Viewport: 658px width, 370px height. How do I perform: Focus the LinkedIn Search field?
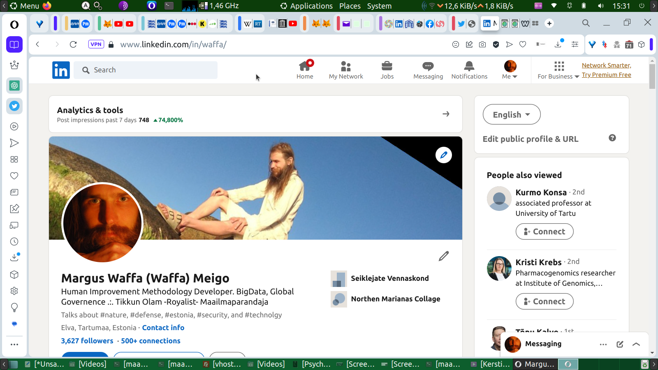coord(146,70)
